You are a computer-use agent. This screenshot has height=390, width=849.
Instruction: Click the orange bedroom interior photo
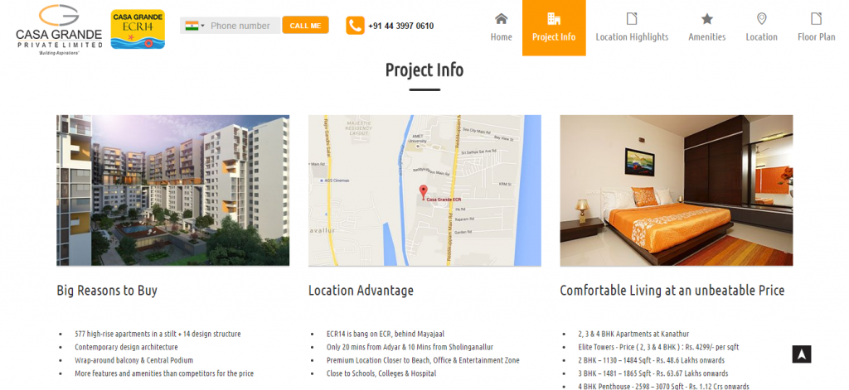click(x=677, y=190)
